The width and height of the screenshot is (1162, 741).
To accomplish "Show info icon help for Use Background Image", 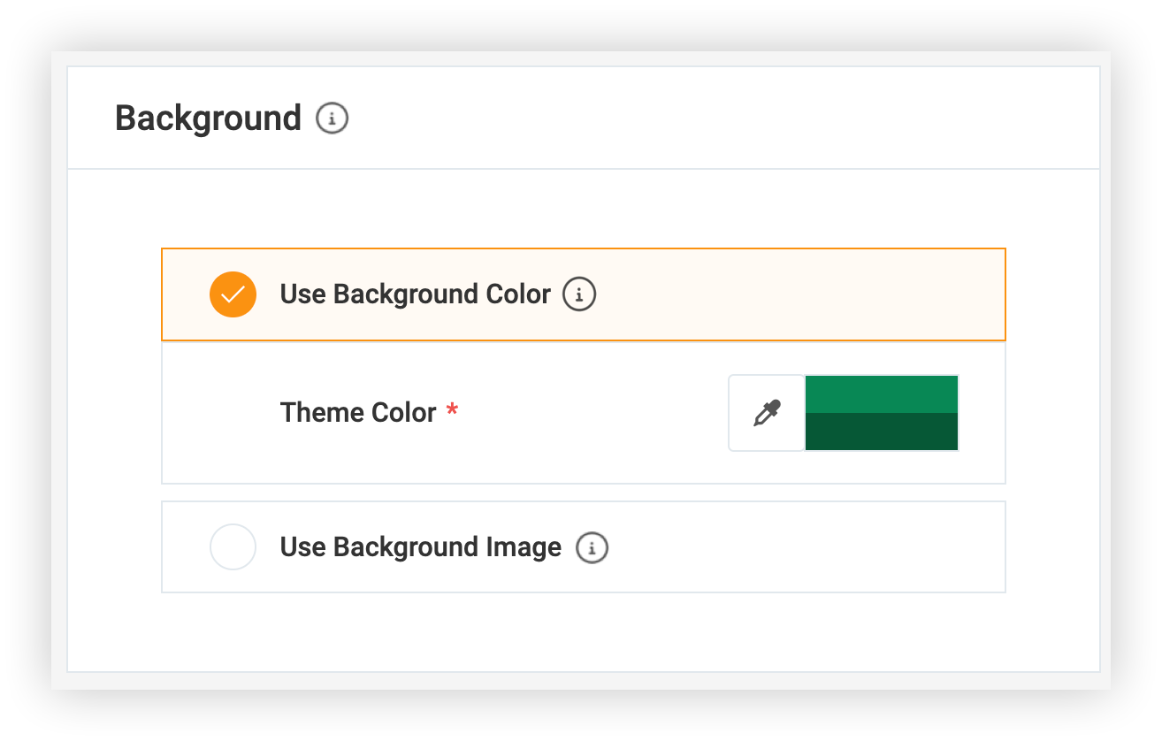I will tap(592, 547).
